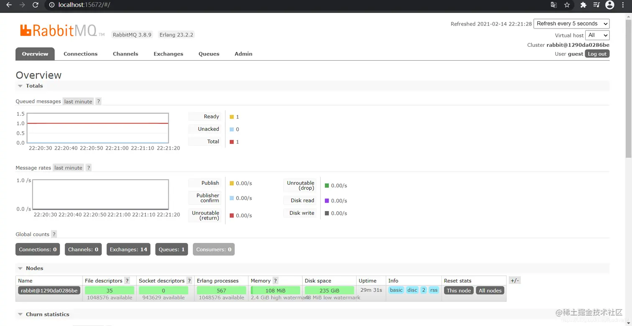
Task: Open the Chrome three-dot menu
Action: (624, 5)
